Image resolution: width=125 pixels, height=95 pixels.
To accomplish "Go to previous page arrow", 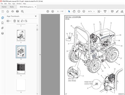I will (x=48, y=11).
